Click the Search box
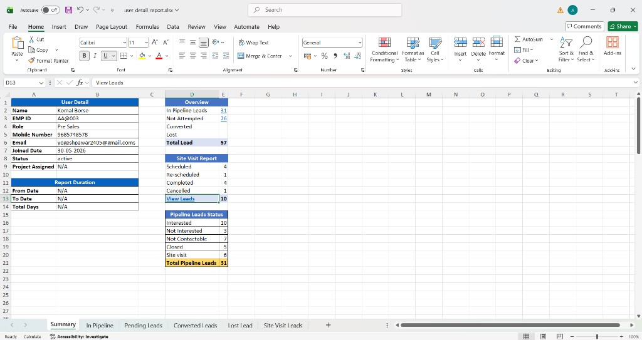 [x=325, y=10]
